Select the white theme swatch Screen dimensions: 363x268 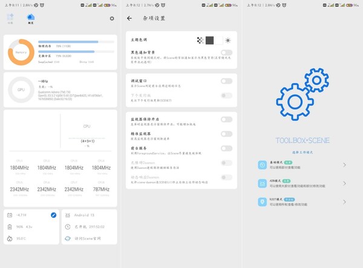[219, 40]
